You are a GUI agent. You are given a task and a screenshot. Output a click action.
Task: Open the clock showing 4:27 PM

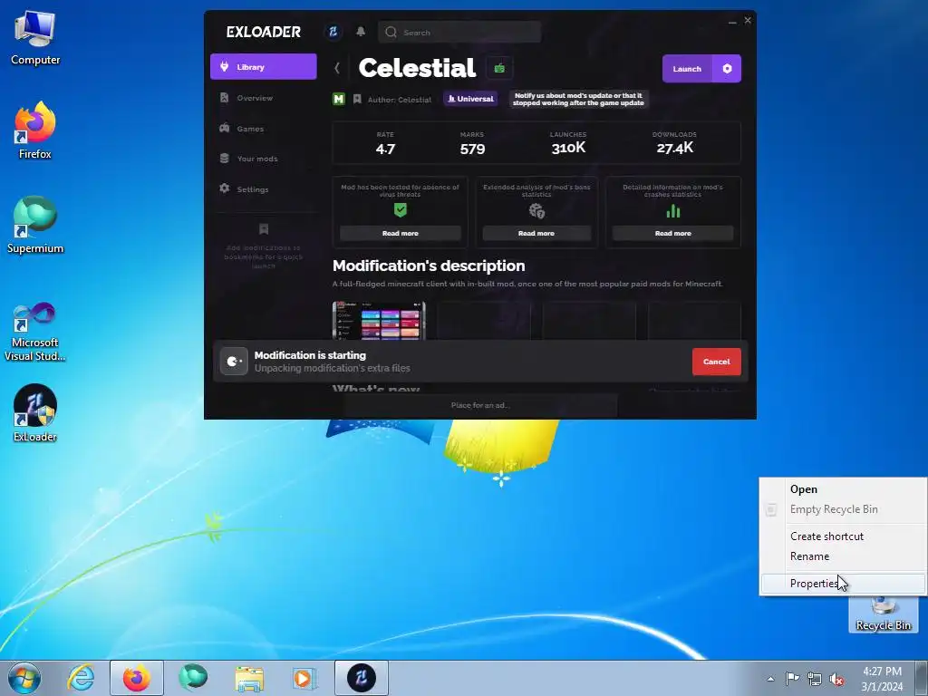882,679
